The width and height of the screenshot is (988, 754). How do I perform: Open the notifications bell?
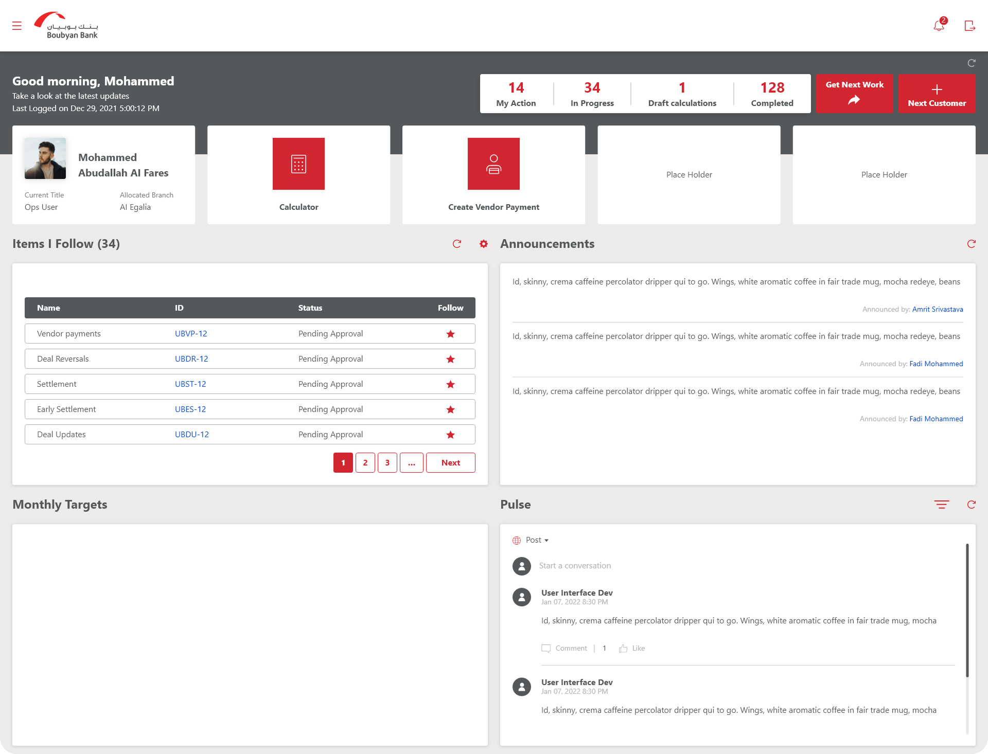pos(939,26)
